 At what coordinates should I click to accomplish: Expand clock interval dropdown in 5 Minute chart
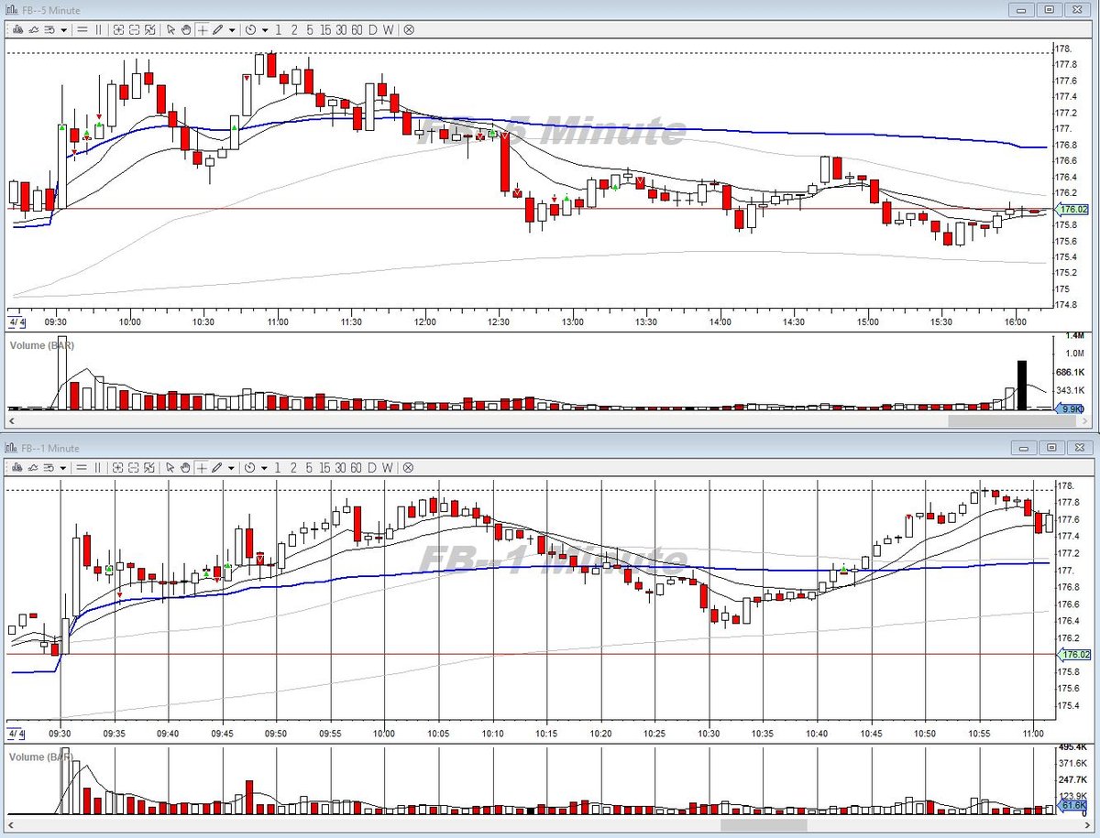[x=265, y=30]
